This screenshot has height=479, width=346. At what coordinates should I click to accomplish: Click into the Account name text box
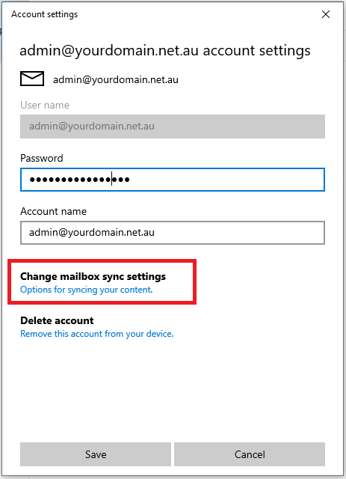click(x=173, y=233)
